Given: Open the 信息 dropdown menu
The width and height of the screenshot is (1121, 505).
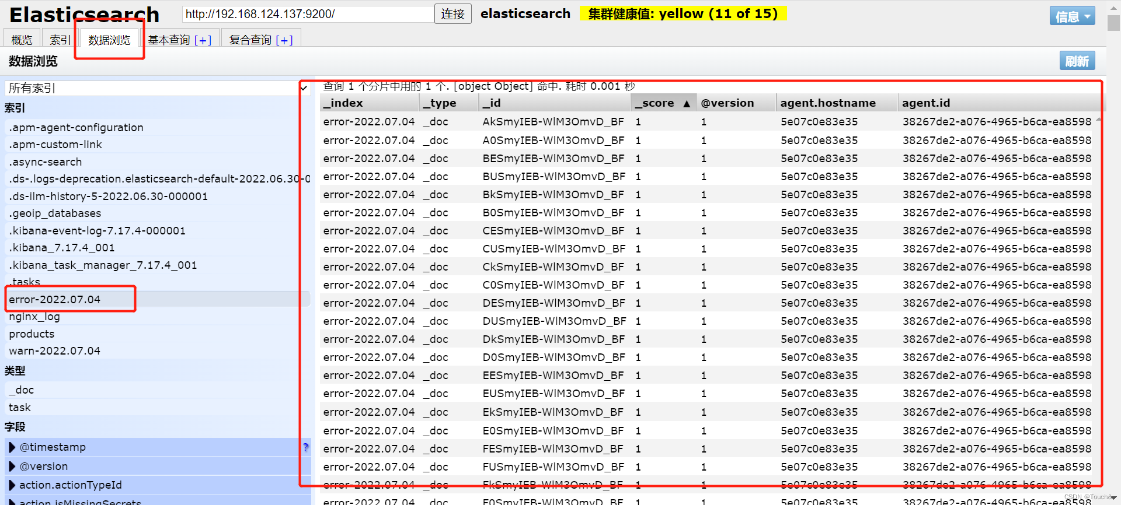Looking at the screenshot, I should (x=1072, y=16).
